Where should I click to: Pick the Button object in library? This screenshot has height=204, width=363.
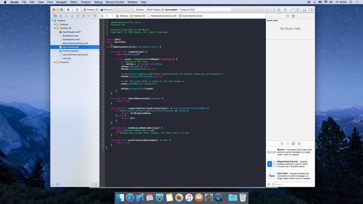click(290, 152)
